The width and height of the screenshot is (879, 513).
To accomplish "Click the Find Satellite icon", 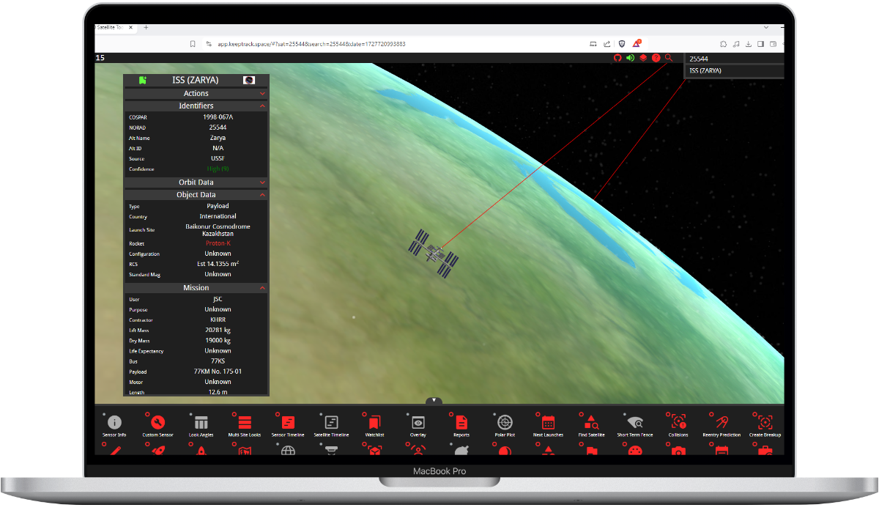I will (591, 423).
